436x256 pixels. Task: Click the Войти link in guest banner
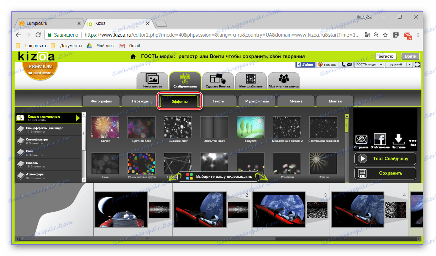(x=217, y=56)
